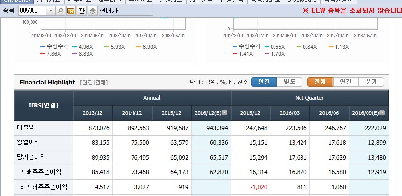Click the Net Quarter column group header
The image size is (402, 196).
coord(309,98)
